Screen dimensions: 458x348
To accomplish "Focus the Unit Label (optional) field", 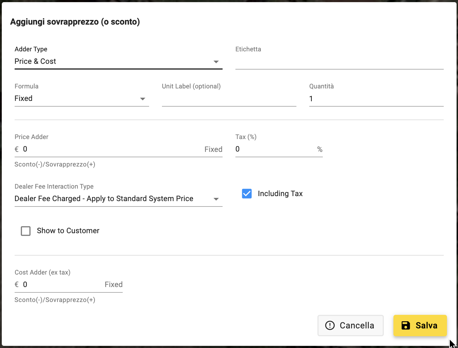I will click(229, 98).
